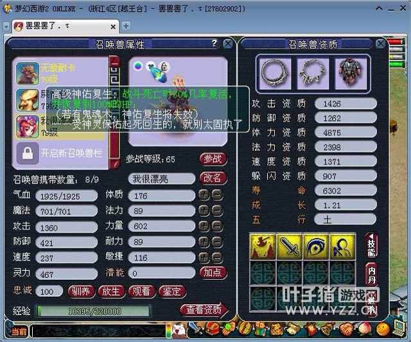
Task: Click the 鉴定 appraise button
Action: coord(172,291)
